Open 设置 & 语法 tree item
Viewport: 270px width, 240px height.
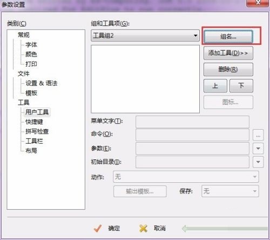(x=42, y=83)
